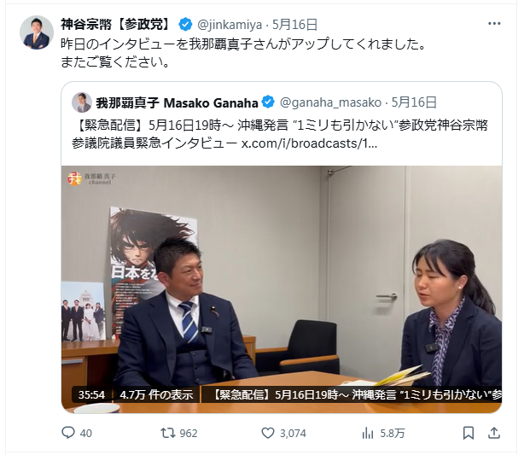Click the share upload icon
The height and width of the screenshot is (455, 524).
point(493,433)
